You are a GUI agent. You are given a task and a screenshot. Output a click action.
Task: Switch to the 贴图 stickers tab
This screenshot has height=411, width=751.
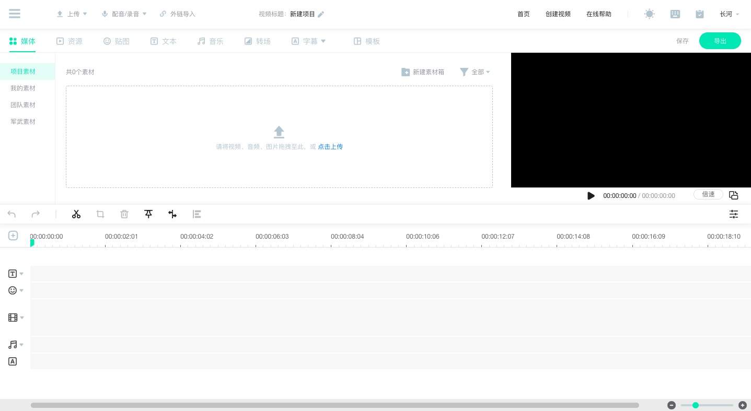117,41
